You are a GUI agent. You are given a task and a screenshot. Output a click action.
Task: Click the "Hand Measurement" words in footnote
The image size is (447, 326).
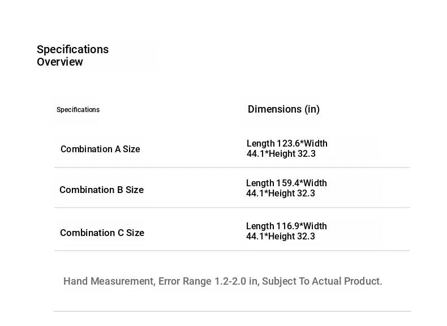pyautogui.click(x=108, y=281)
